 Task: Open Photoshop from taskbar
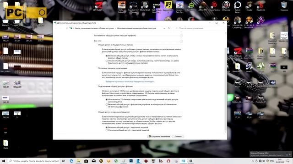click(131, 161)
